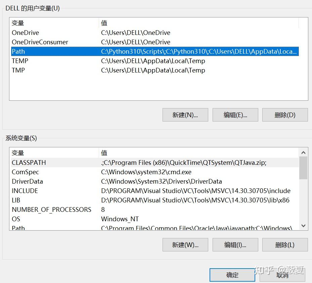Click the 编辑(I) button for system variables
Viewport: 312px width, 283px height.
pos(235,244)
